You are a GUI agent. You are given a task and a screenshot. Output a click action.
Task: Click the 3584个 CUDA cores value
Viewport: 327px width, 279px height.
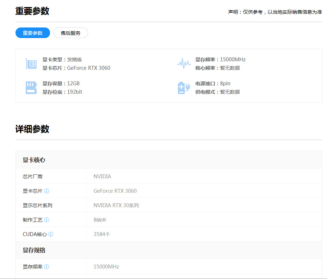click(102, 234)
